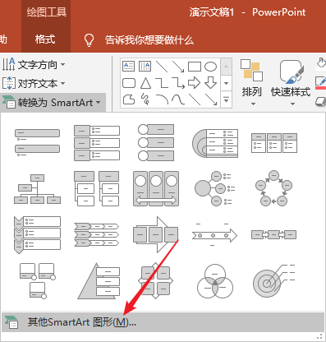326x342 pixels.
Task: Switch to the 格式 ribbon tab
Action: (x=45, y=39)
